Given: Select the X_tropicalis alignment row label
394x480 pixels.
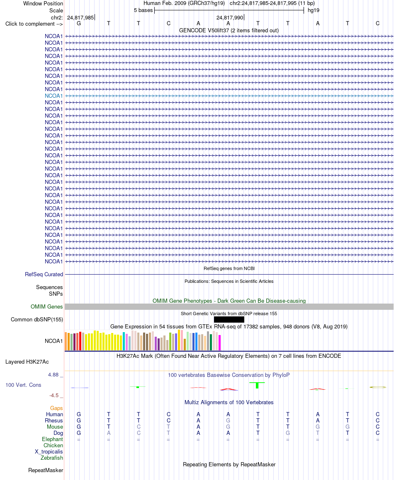Looking at the screenshot, I should point(49,451).
